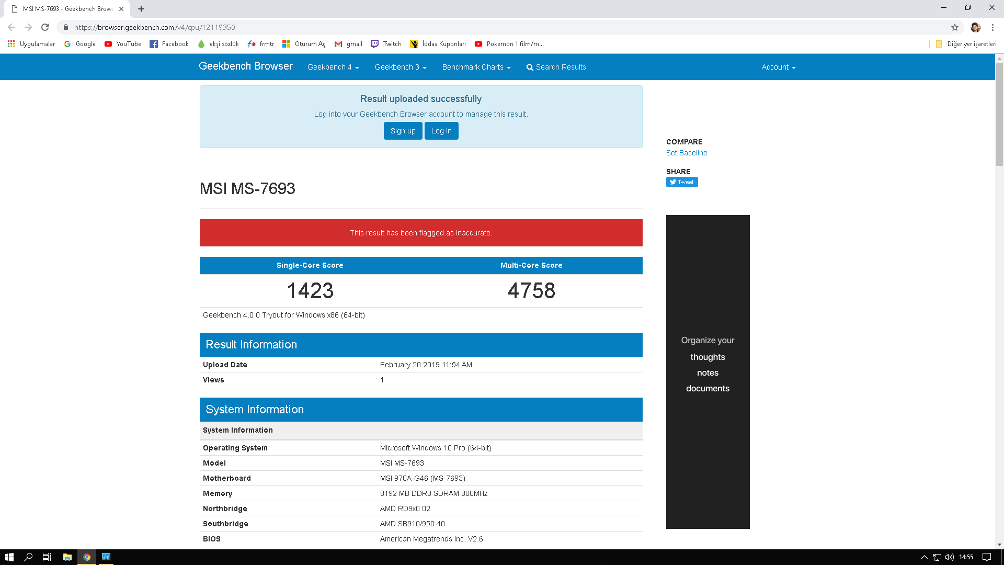Open the YouTube bookmark
Viewport: 1004px width, 565px height.
tap(123, 44)
